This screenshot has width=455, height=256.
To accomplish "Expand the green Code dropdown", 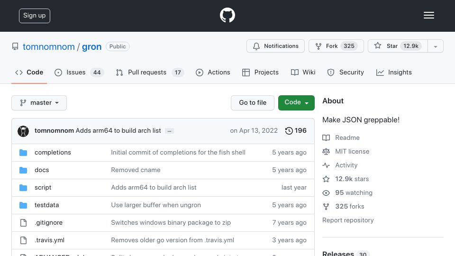I will coord(296,103).
